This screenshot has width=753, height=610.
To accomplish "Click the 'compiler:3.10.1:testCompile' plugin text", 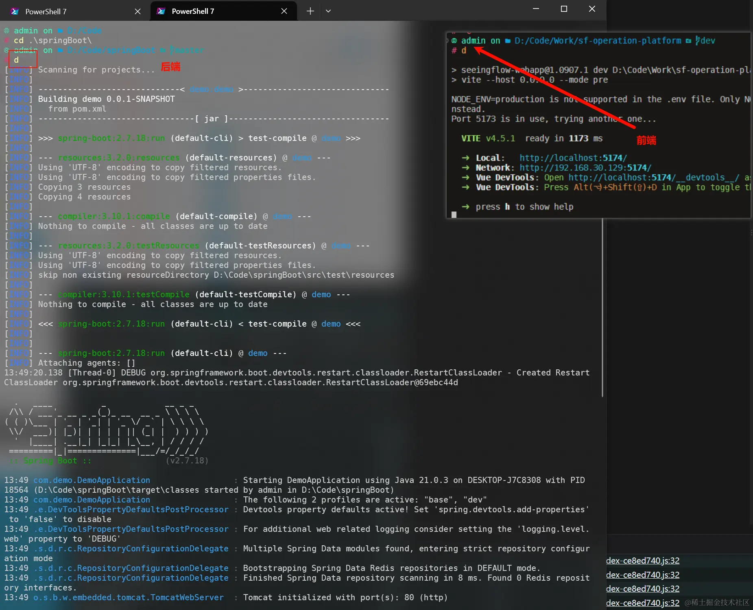I will pos(124,295).
